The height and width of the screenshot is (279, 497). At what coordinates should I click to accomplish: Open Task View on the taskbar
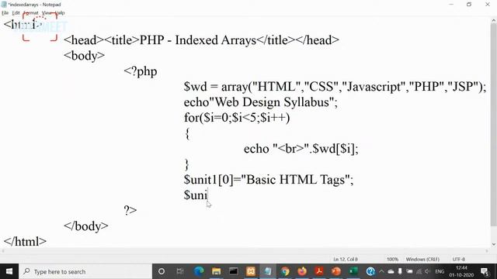point(180,271)
